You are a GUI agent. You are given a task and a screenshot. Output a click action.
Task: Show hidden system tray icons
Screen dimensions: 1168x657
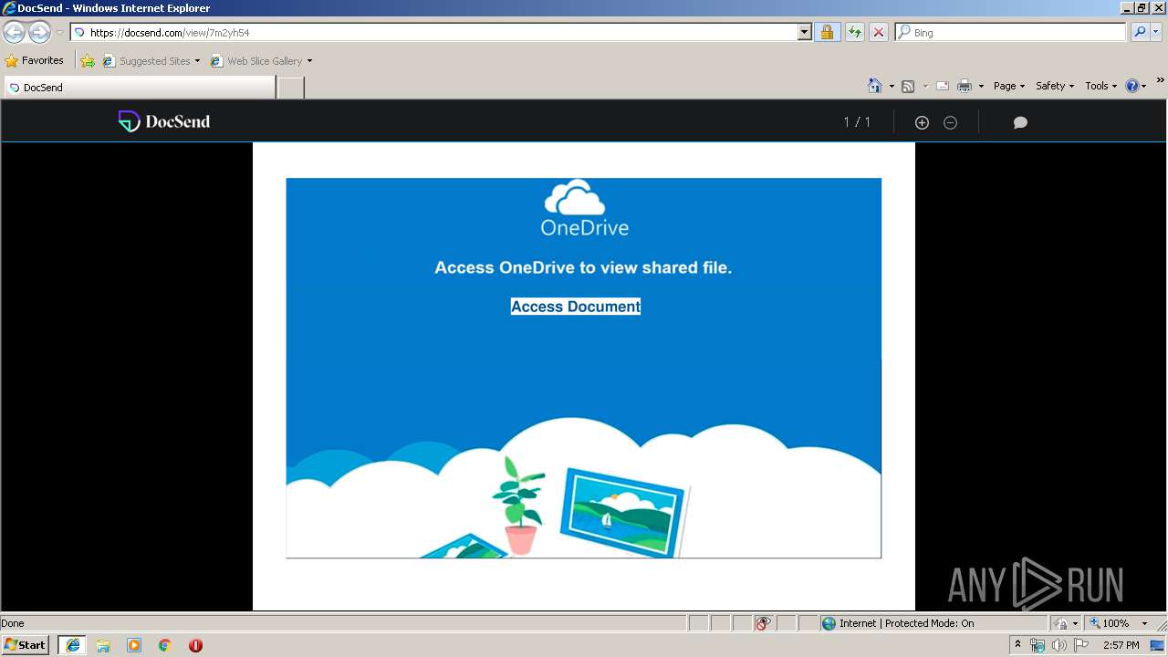(x=1018, y=644)
